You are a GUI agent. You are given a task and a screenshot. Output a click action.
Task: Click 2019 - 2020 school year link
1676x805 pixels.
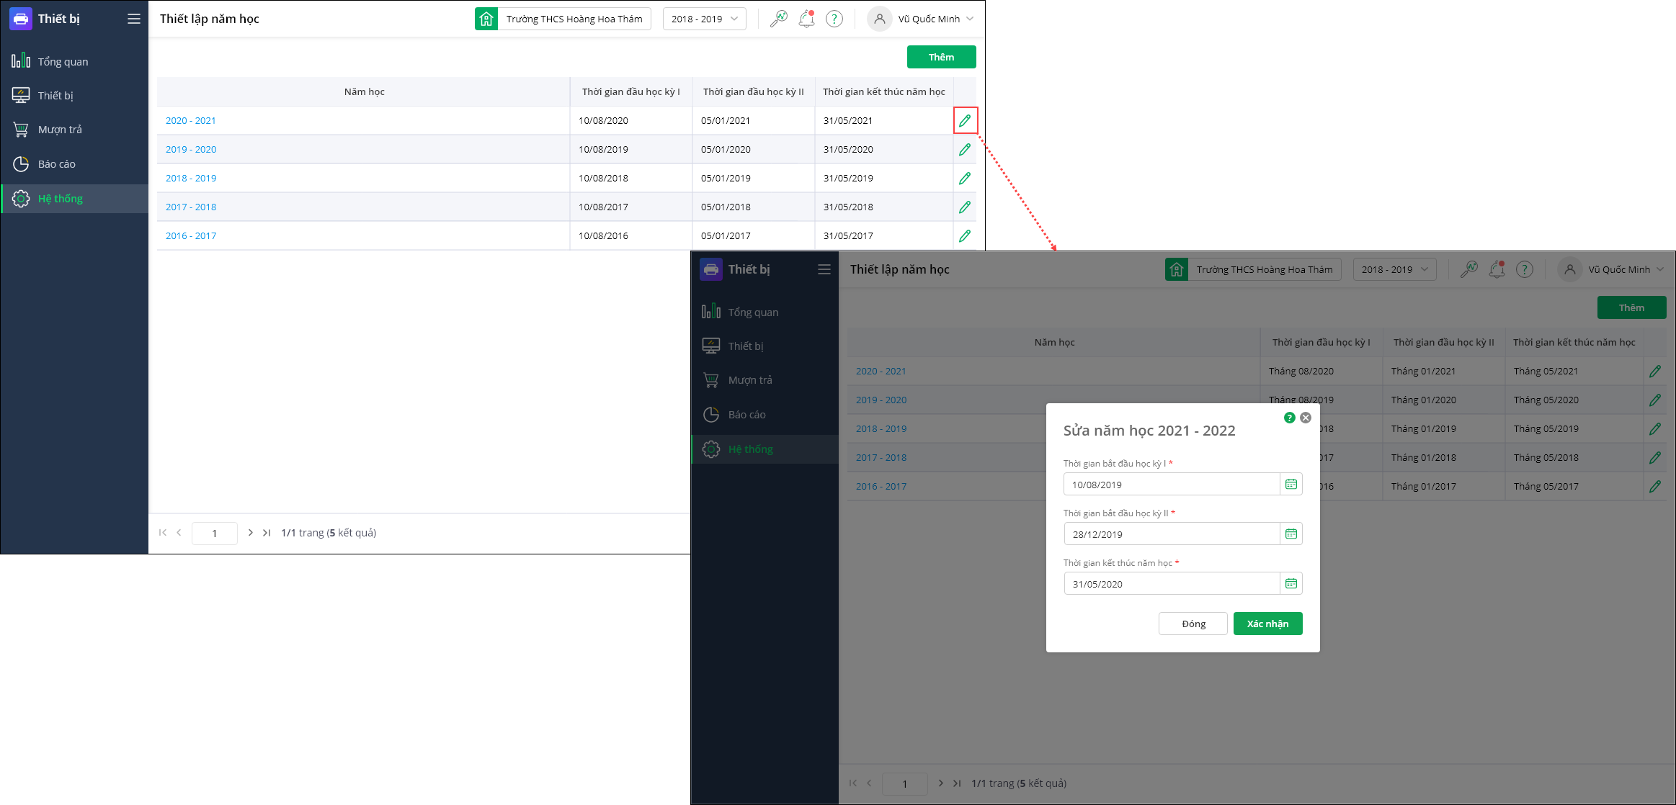(191, 149)
